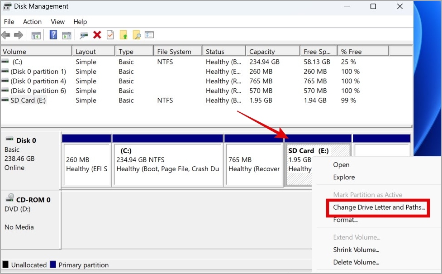Choose Open from the context menu
The height and width of the screenshot is (274, 442).
coord(341,165)
